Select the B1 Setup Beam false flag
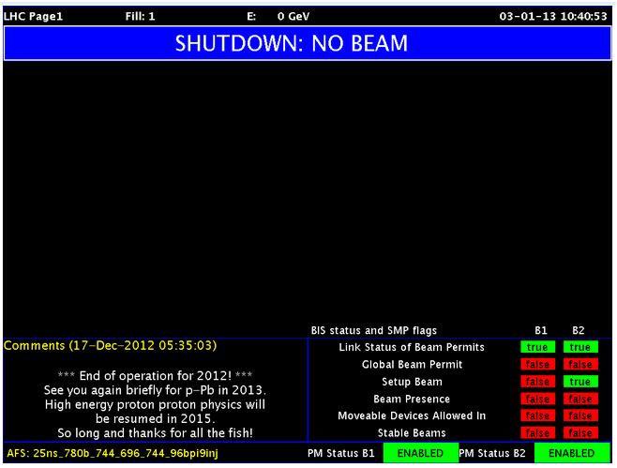The width and height of the screenshot is (617, 468). (x=538, y=382)
